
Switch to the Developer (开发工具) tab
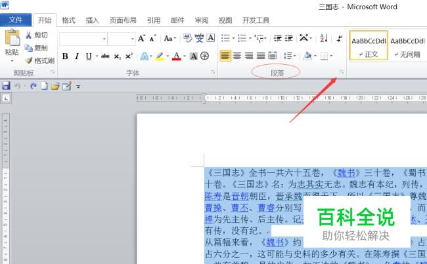tap(256, 20)
